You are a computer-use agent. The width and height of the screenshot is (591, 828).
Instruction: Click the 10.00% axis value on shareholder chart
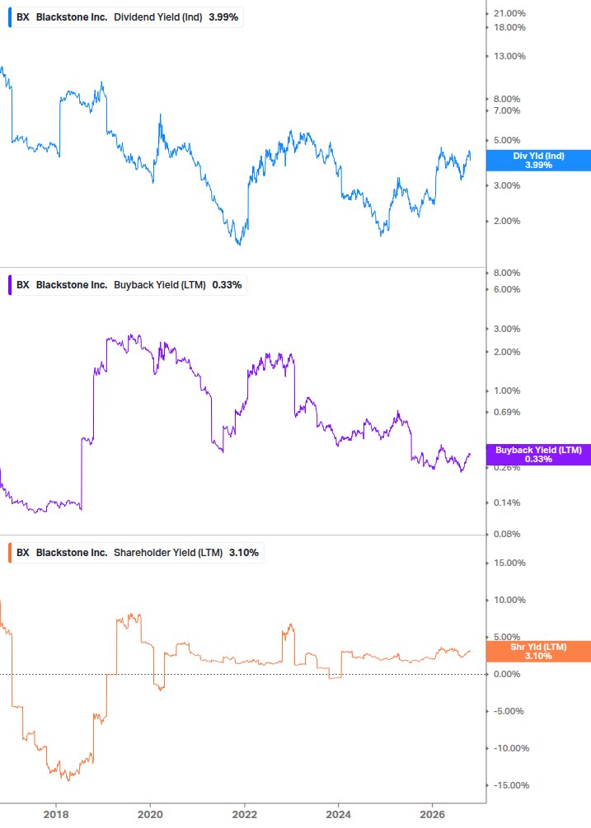coord(509,600)
